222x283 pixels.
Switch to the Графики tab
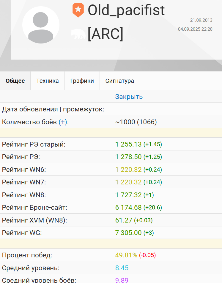point(82,81)
